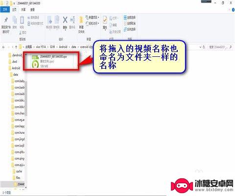Click Select all (全部选择) in ribbon
This screenshot has height=196, width=235.
point(130,17)
